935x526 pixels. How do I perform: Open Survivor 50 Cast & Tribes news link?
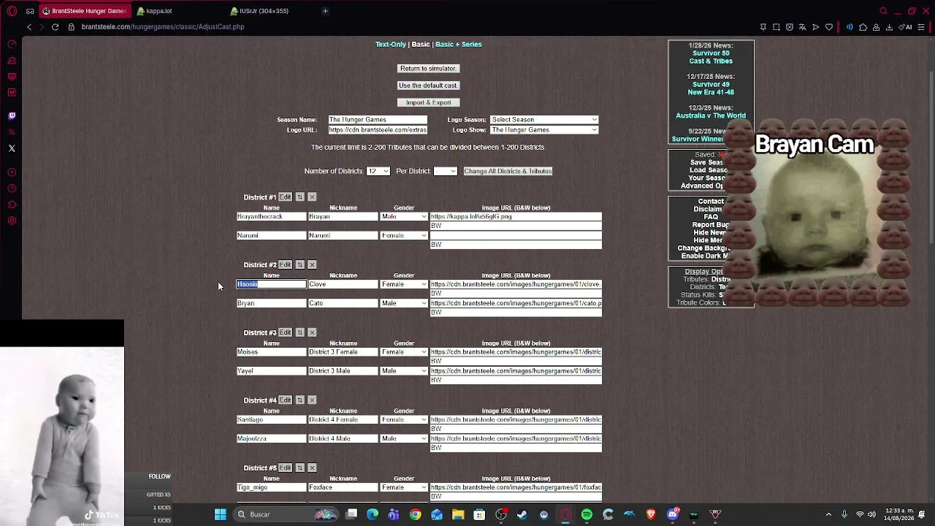[x=711, y=57]
